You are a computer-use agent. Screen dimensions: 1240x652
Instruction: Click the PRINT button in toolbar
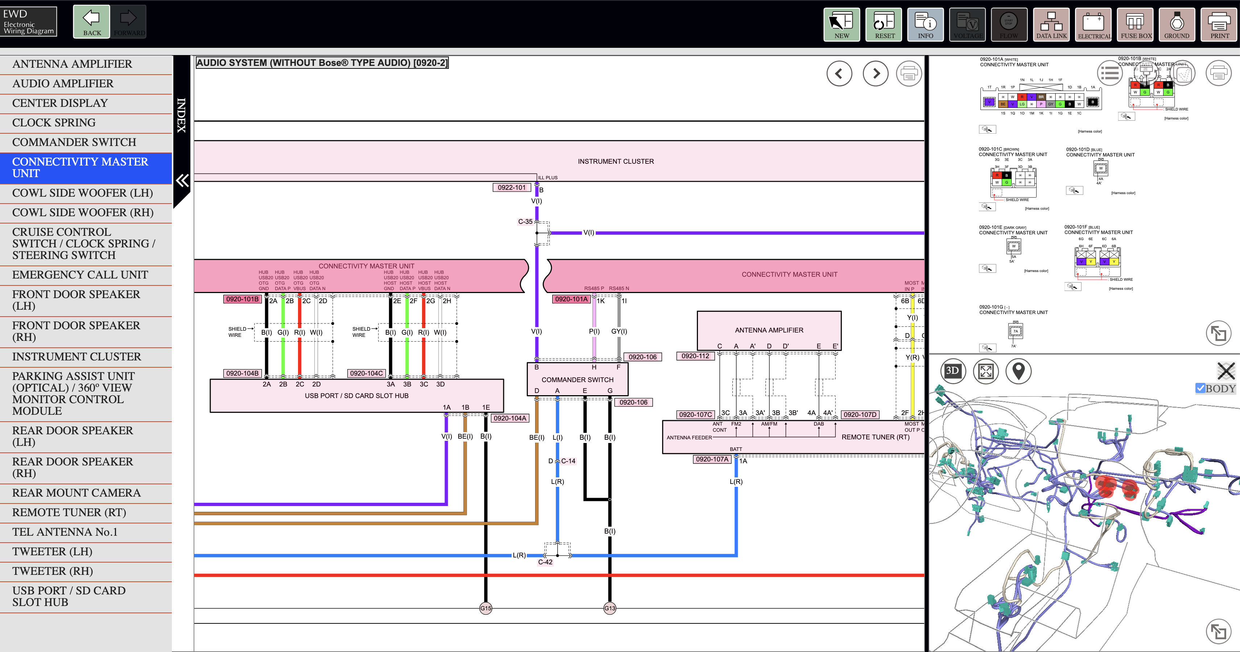1219,25
